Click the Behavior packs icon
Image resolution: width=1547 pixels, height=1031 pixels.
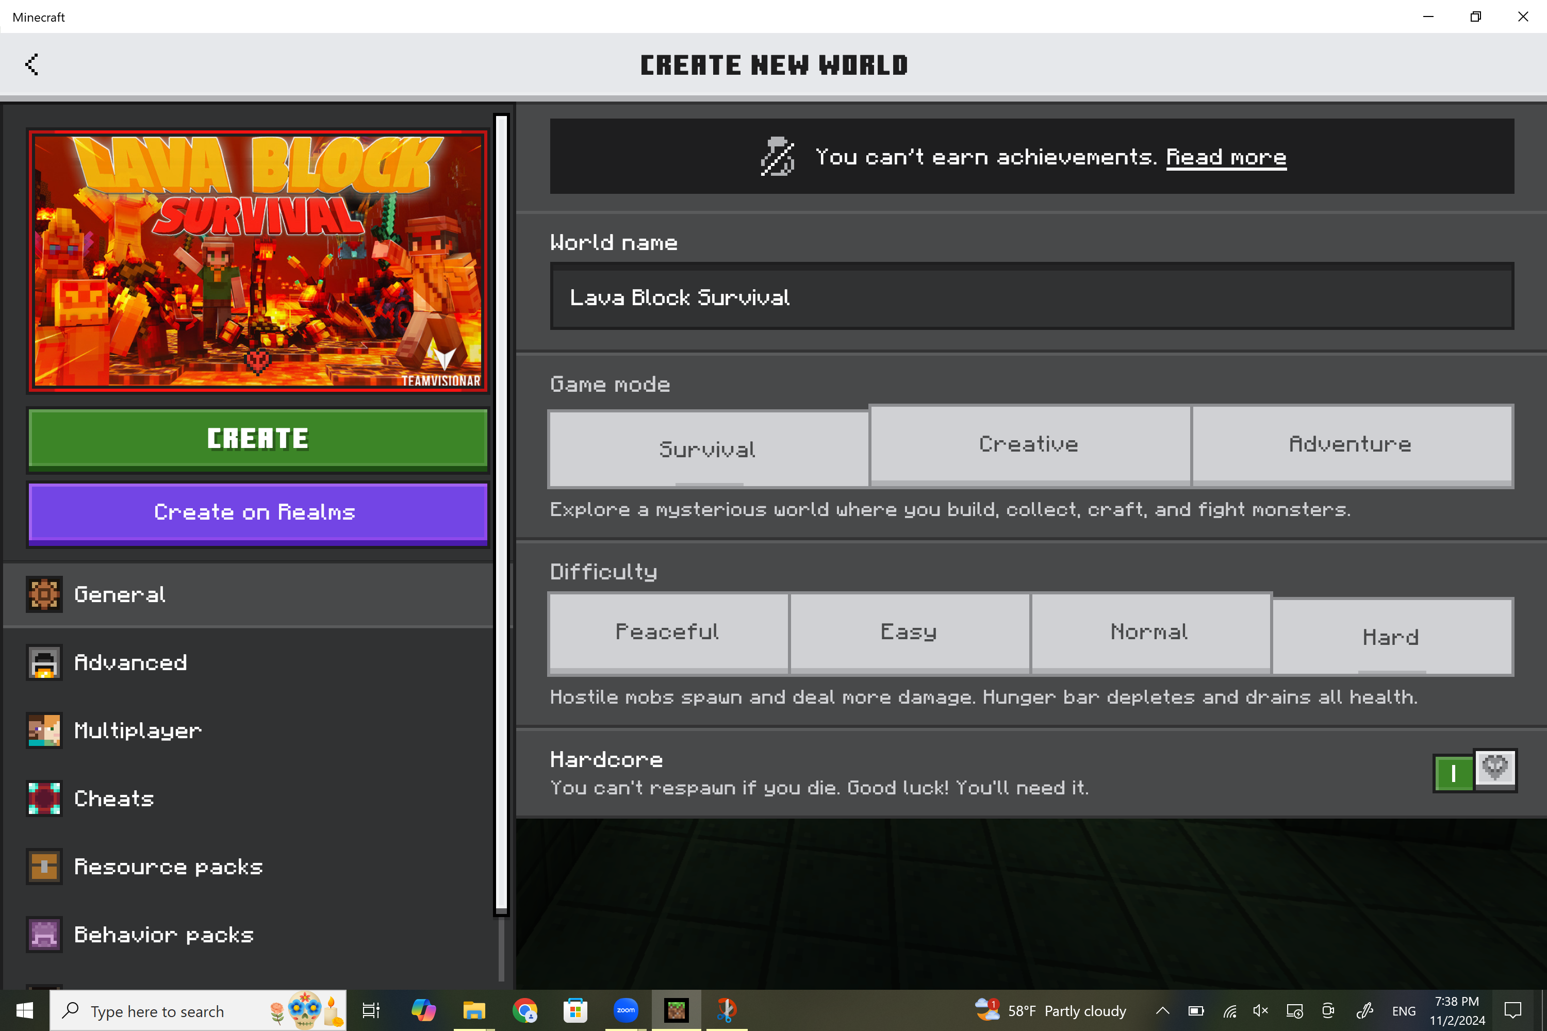tap(44, 934)
